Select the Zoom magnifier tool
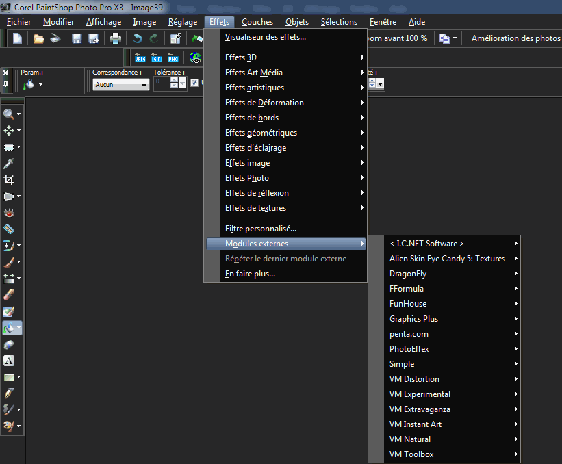The width and height of the screenshot is (562, 464). point(9,114)
